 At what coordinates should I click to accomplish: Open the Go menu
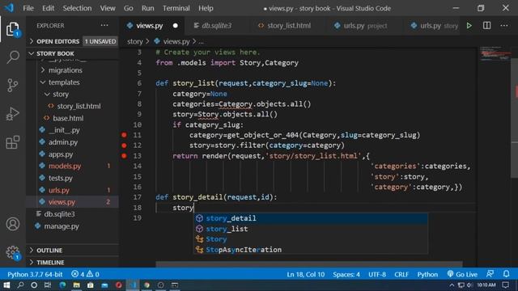tap(128, 8)
